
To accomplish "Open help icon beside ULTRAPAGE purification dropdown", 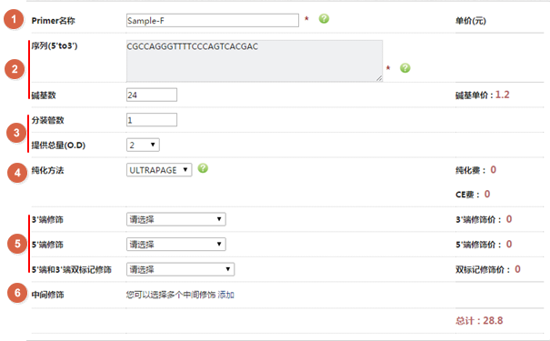I will click(x=203, y=168).
